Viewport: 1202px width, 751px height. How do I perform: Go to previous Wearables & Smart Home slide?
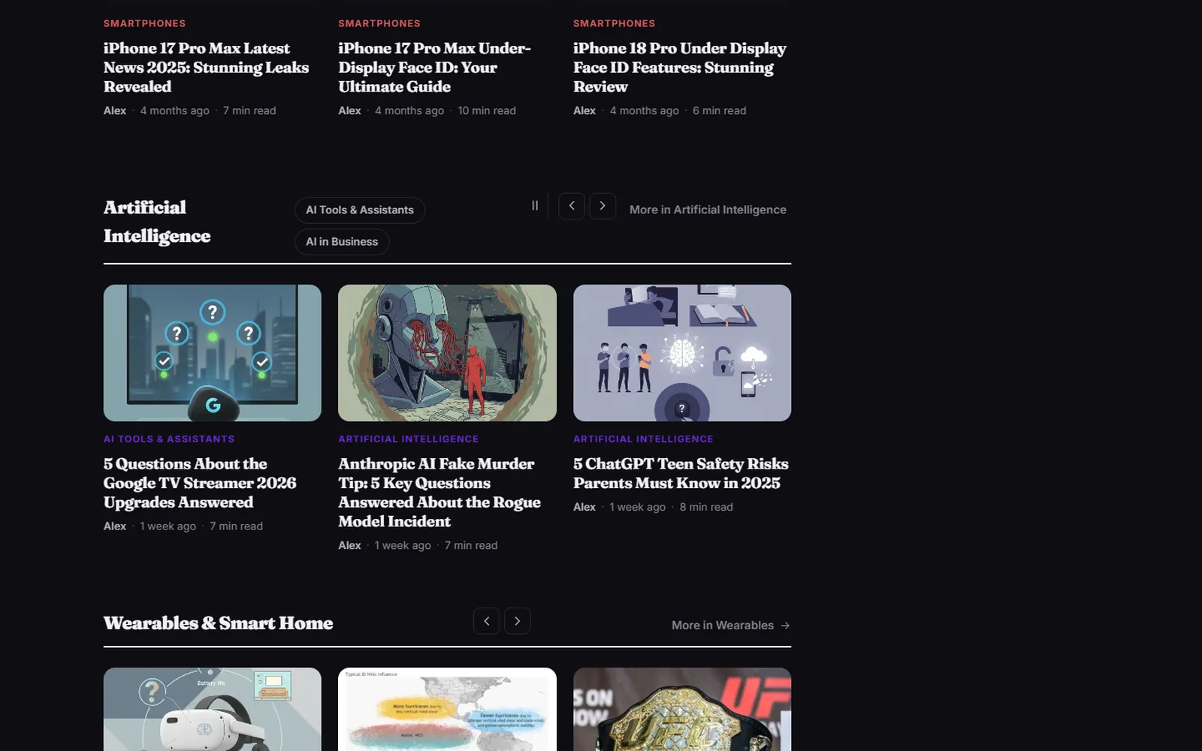point(487,621)
